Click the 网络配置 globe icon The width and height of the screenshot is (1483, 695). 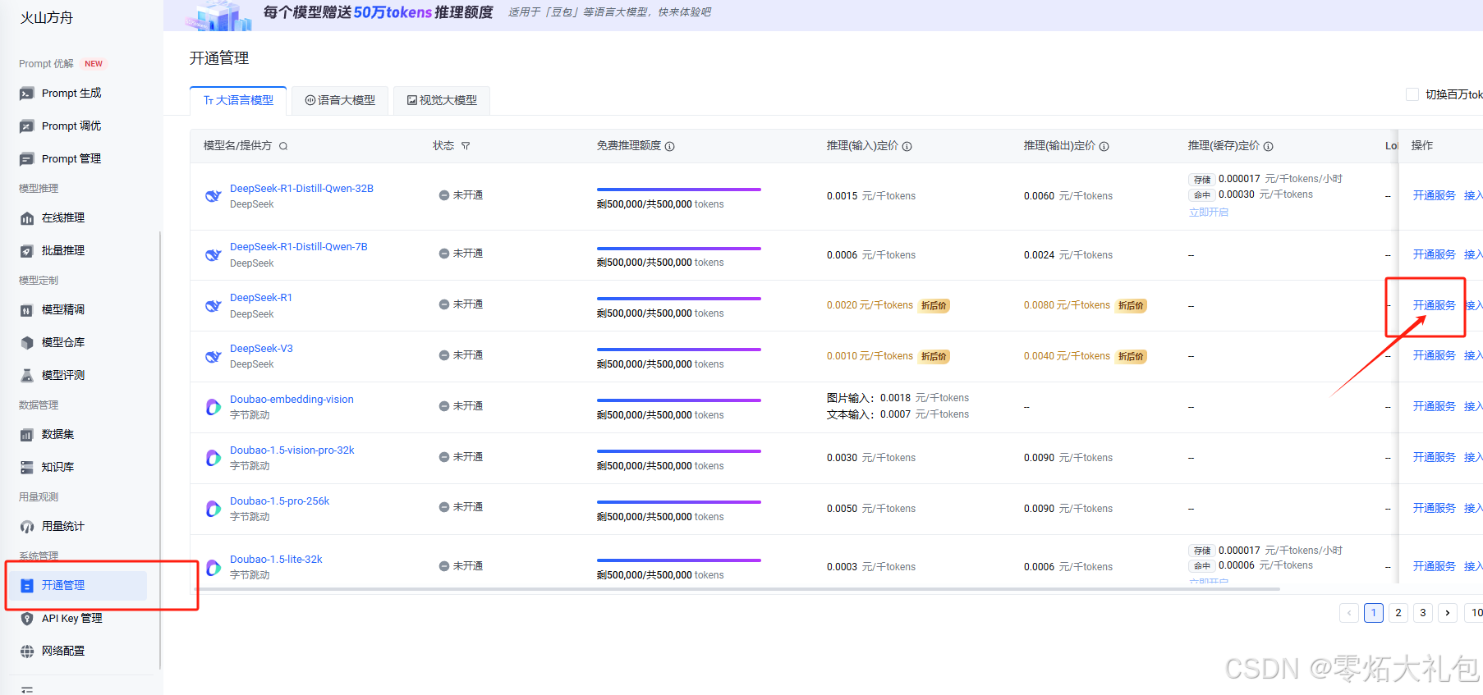click(x=27, y=652)
